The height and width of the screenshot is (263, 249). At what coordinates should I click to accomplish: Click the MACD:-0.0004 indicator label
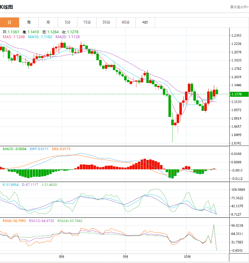pyautogui.click(x=14, y=149)
